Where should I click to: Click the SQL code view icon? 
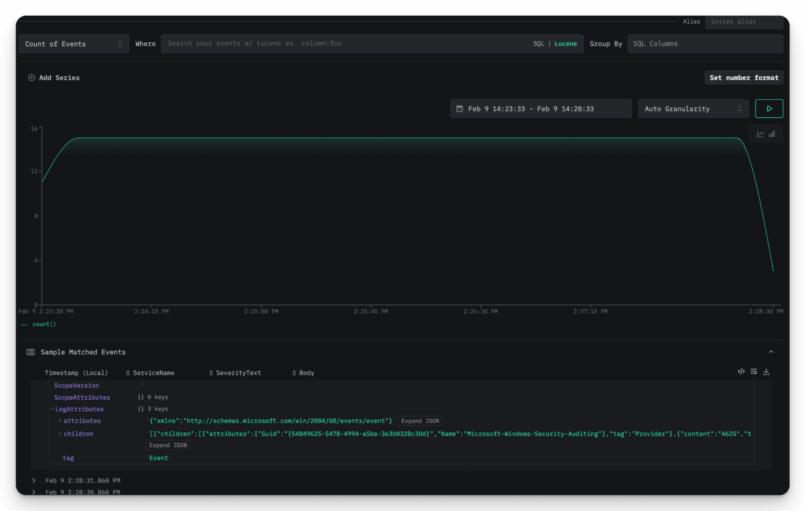pos(741,371)
